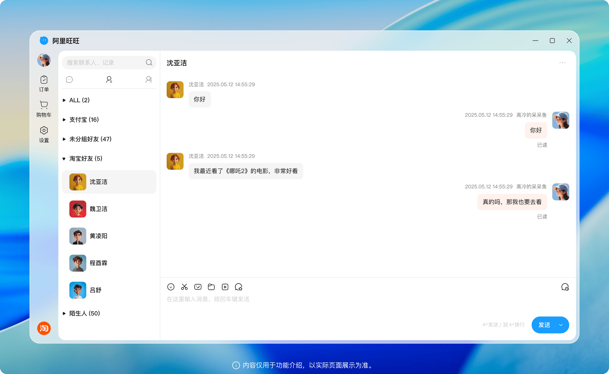The image size is (609, 374).
Task: Switch to the contacts list tab
Action: 109,80
